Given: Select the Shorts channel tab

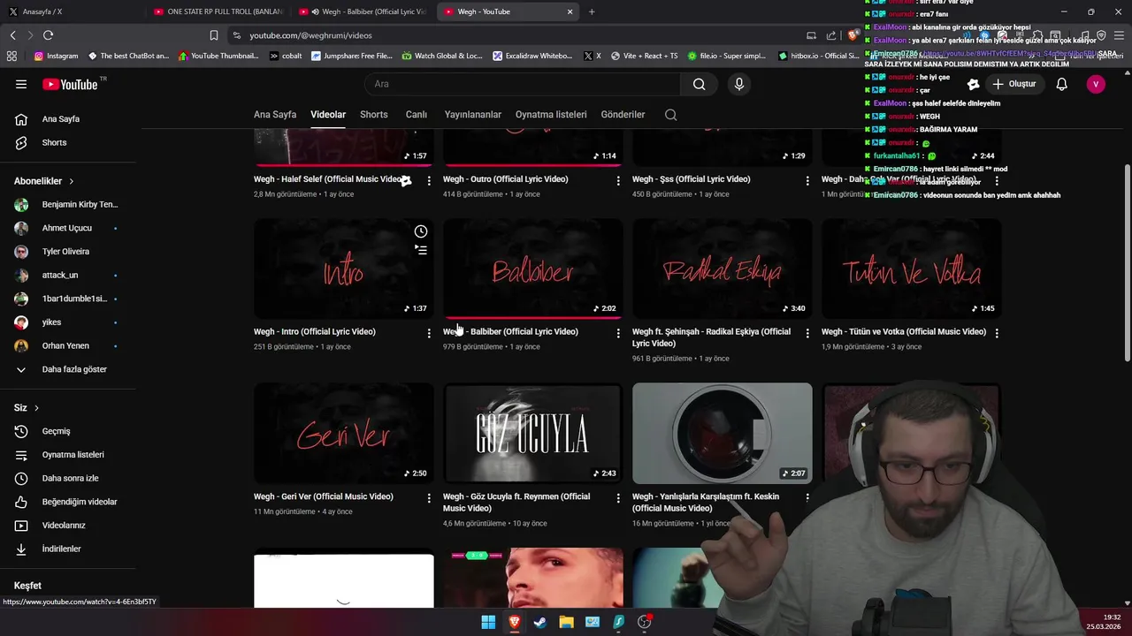Looking at the screenshot, I should (x=374, y=115).
